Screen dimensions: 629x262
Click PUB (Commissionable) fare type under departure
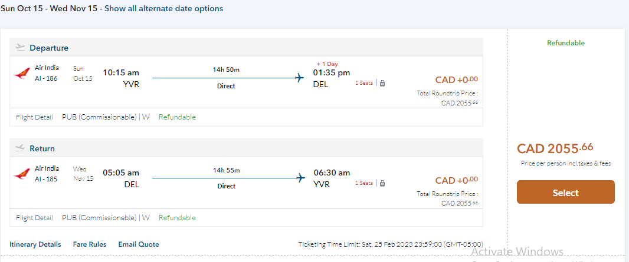click(x=99, y=117)
